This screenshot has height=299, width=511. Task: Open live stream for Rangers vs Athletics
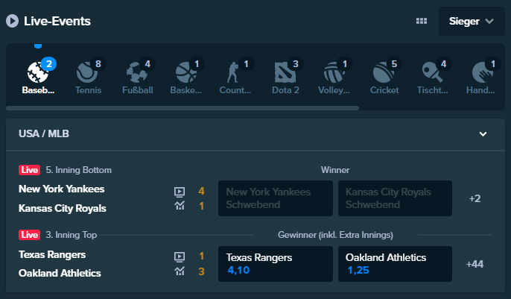tap(180, 257)
